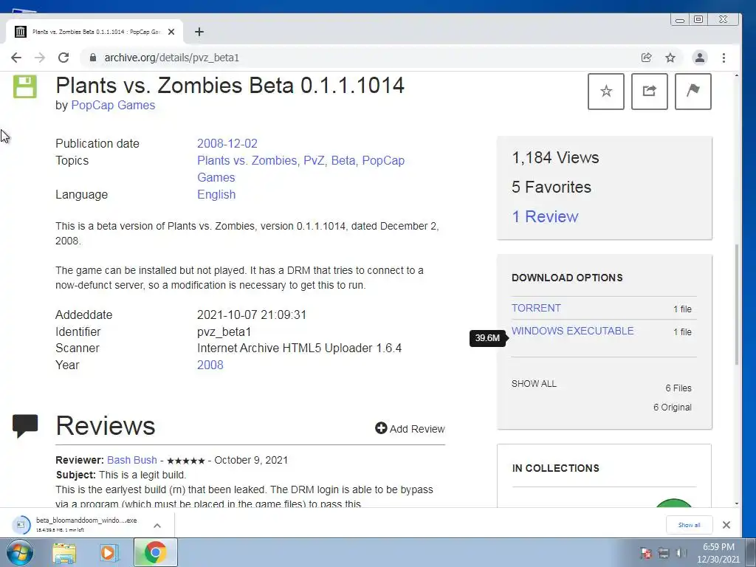Download the TORRENT option
This screenshot has width=756, height=567.
click(x=536, y=308)
